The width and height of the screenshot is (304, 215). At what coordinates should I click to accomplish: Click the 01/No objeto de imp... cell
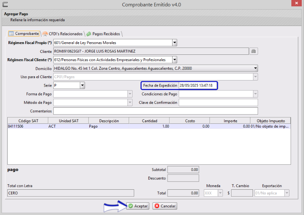point(271,126)
